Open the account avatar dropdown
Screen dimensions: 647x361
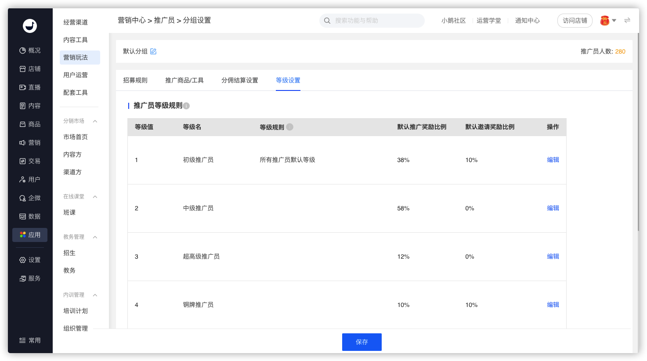[608, 21]
